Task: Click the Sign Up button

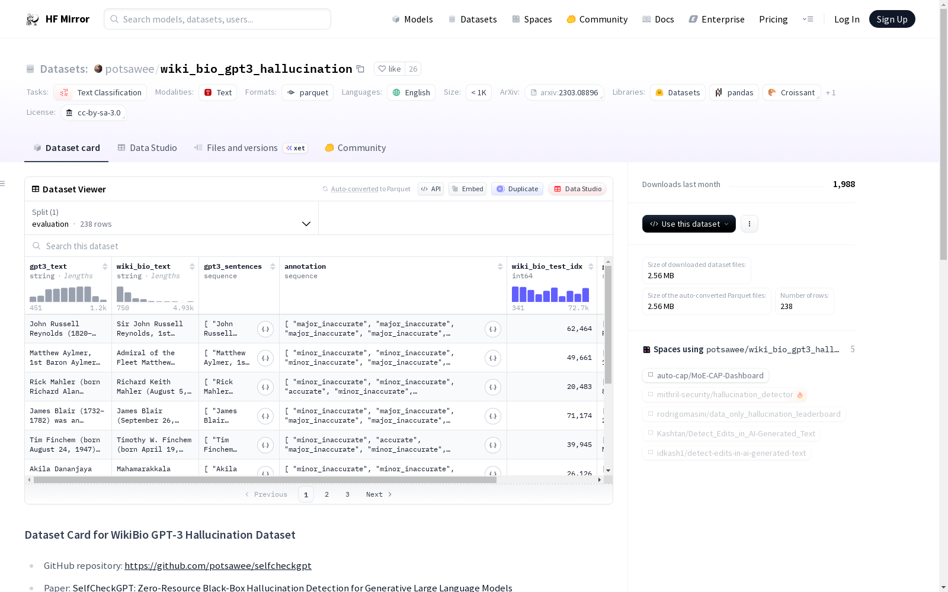Action: click(892, 19)
